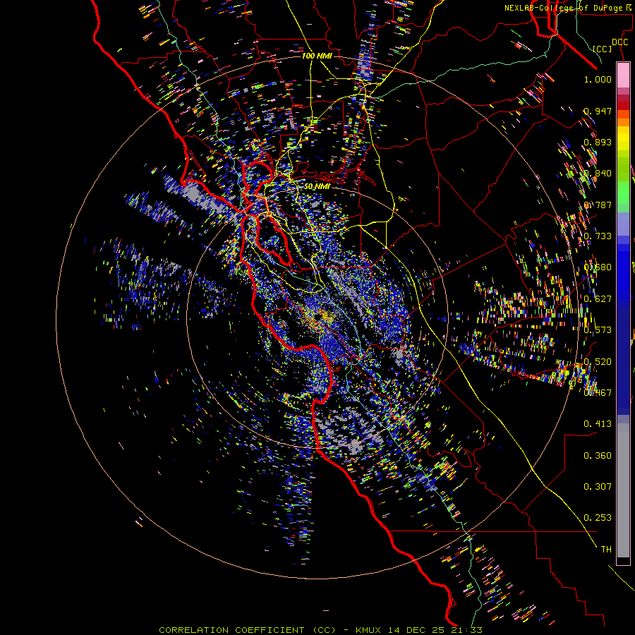
Task: Click the 0.893 legend value
Action: [x=598, y=142]
